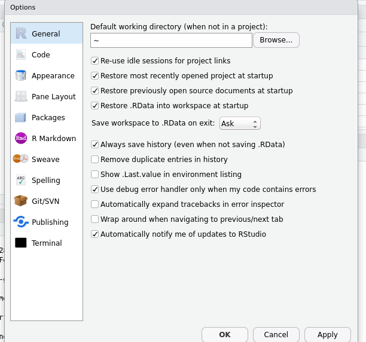
Task: Click the black Terminal icon
Action: click(21, 243)
